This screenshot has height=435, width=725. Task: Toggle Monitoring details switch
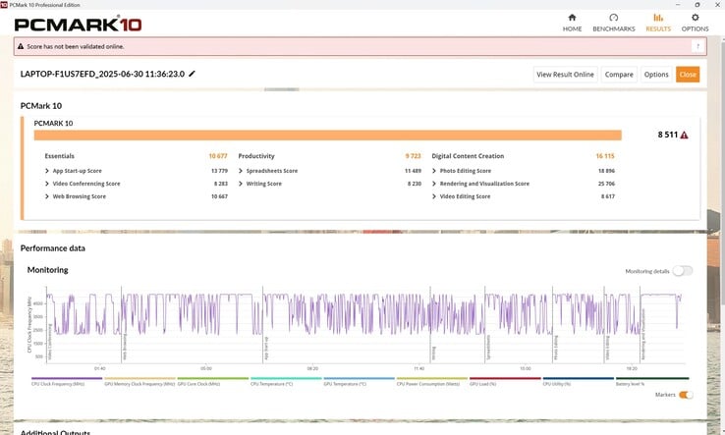coord(683,271)
